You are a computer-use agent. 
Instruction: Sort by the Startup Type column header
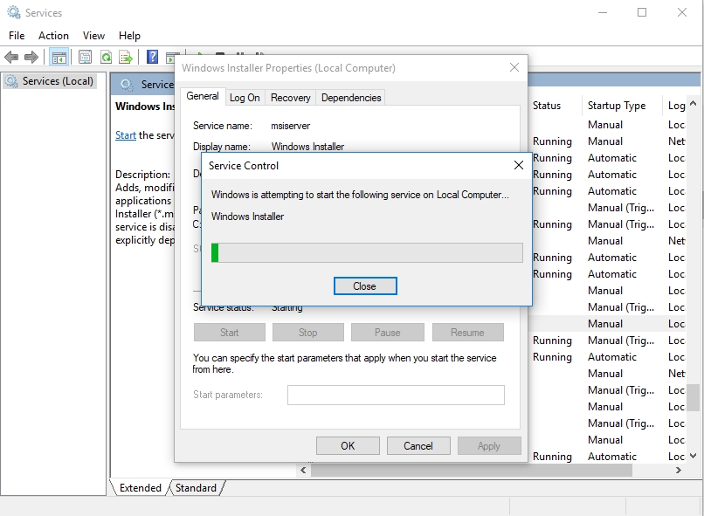click(622, 106)
